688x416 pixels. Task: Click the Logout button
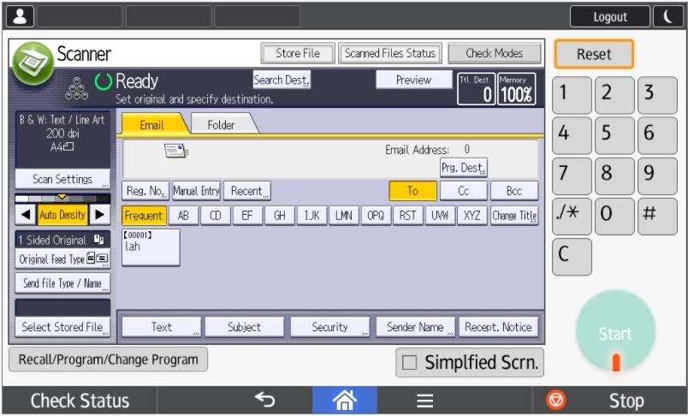pos(610,16)
